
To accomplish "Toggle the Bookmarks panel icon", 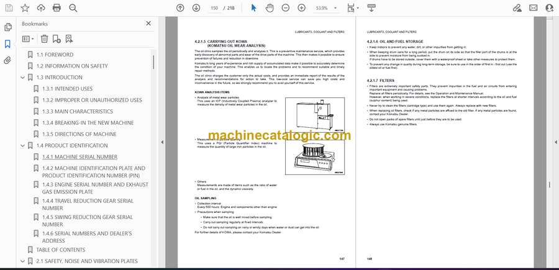I will click(x=8, y=44).
